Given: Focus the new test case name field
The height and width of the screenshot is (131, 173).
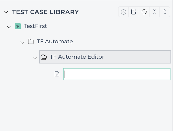Looking at the screenshot, I should [x=117, y=74].
